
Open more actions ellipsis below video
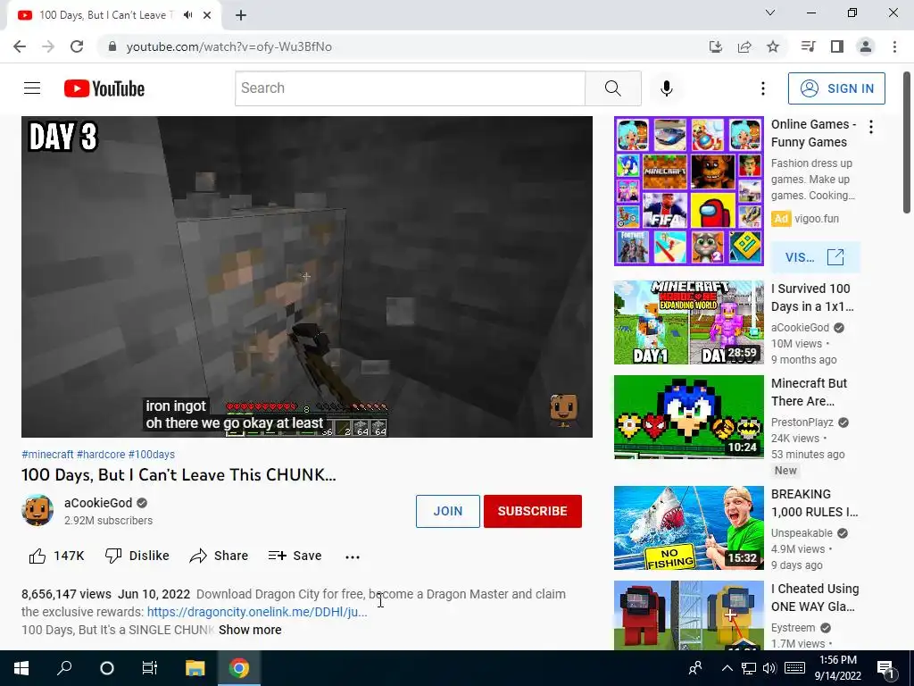point(352,557)
